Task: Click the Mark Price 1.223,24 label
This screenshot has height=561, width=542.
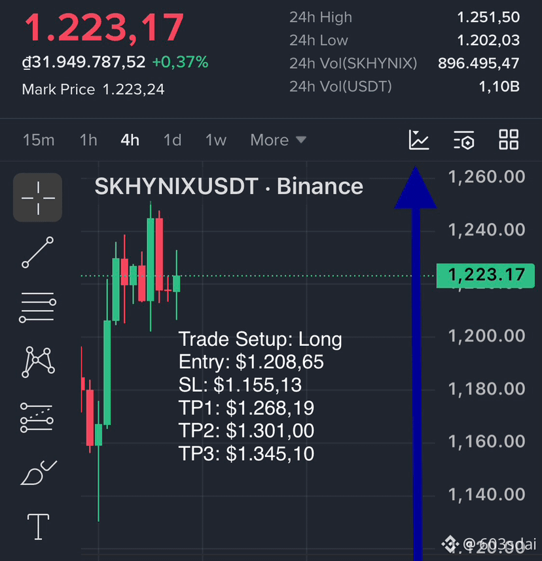Action: [x=93, y=90]
